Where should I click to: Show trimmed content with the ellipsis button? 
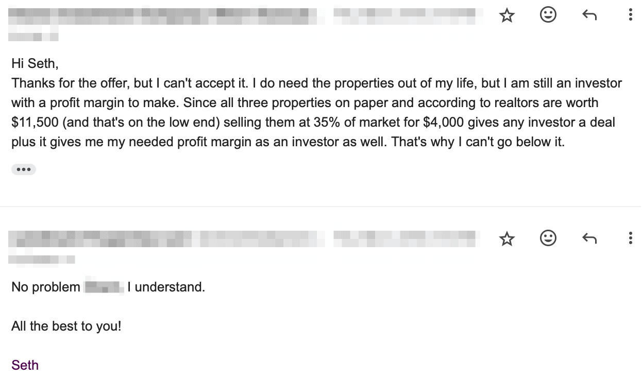click(24, 169)
